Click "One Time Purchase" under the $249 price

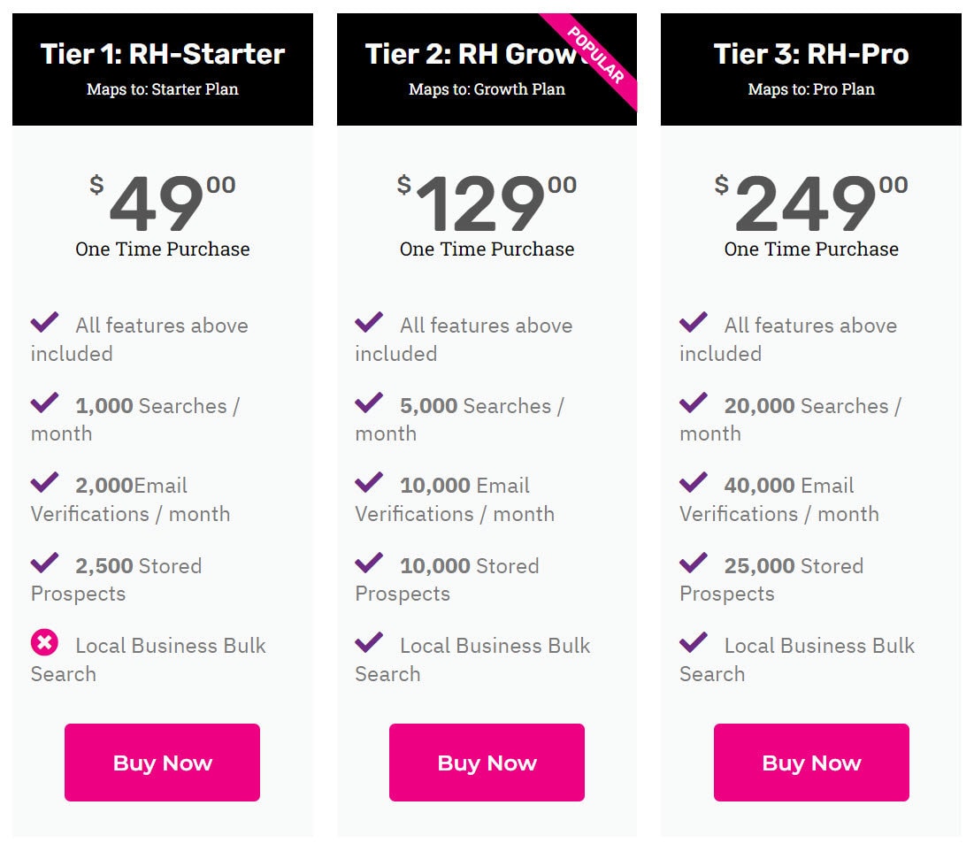click(810, 249)
